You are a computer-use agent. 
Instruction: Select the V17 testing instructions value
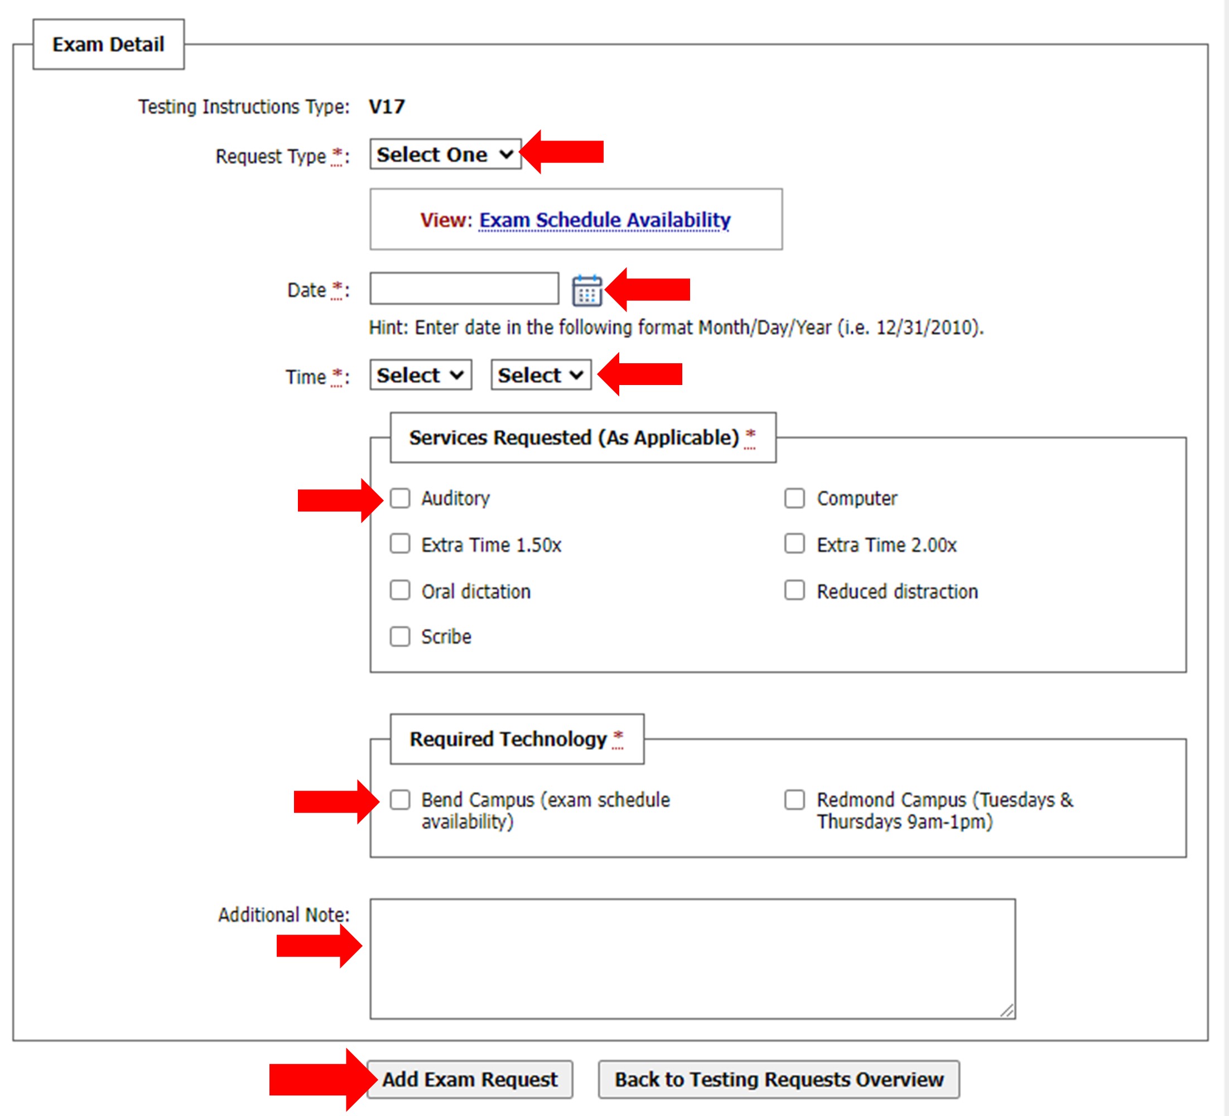click(387, 107)
